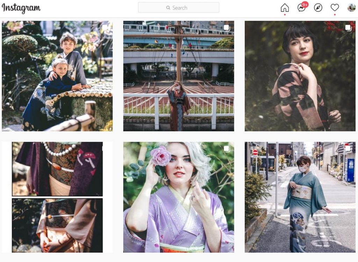
Task: Open the two children in kimono post
Action: [x=57, y=76]
